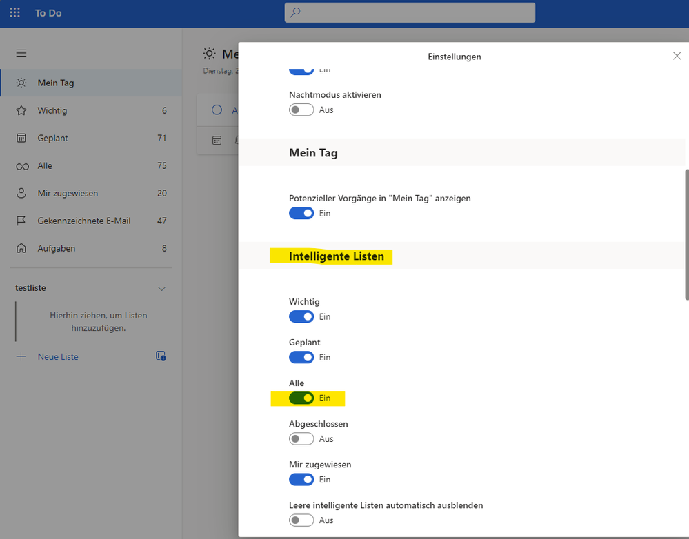Click the To Do app title
Viewport: 689px width, 539px height.
(x=48, y=12)
